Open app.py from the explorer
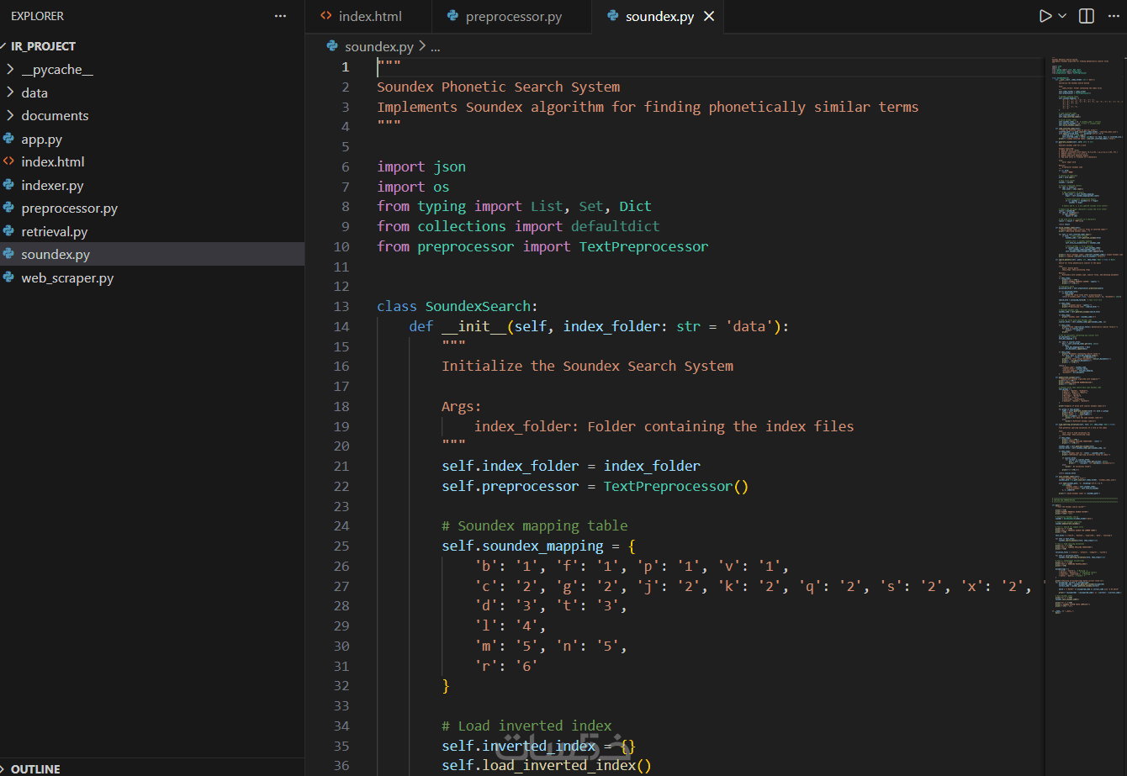Viewport: 1127px width, 776px height. click(41, 140)
